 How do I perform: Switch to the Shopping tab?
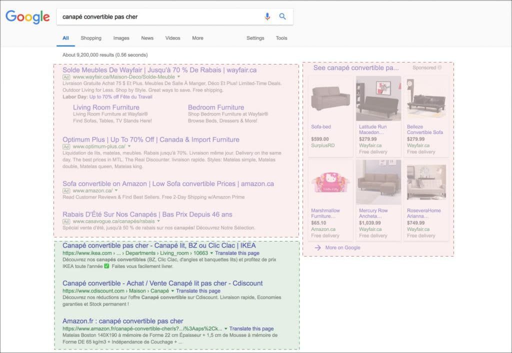[91, 38]
